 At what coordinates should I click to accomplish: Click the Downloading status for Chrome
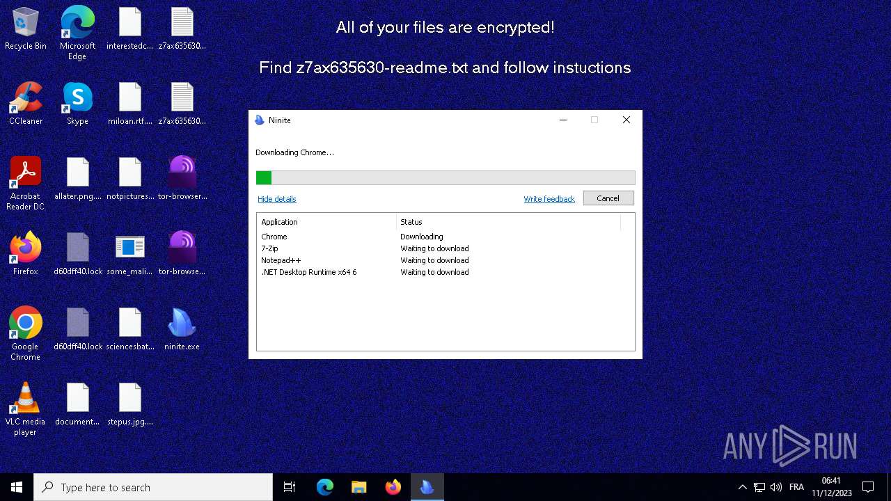point(421,237)
